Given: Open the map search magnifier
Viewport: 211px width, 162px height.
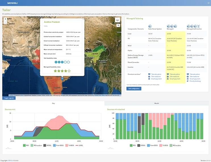Looking at the screenshot, I should coord(118,25).
